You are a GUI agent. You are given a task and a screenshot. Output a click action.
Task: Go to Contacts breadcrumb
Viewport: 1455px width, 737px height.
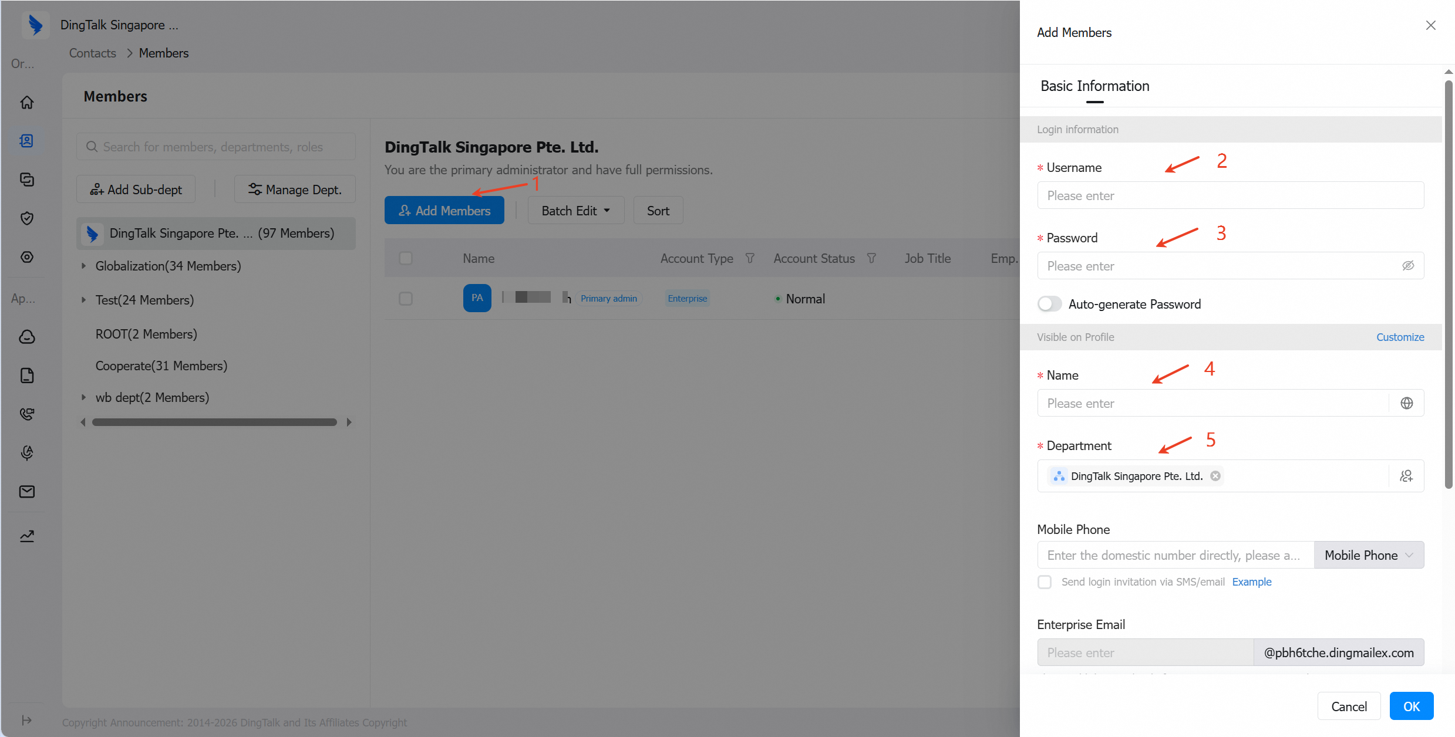tap(93, 53)
